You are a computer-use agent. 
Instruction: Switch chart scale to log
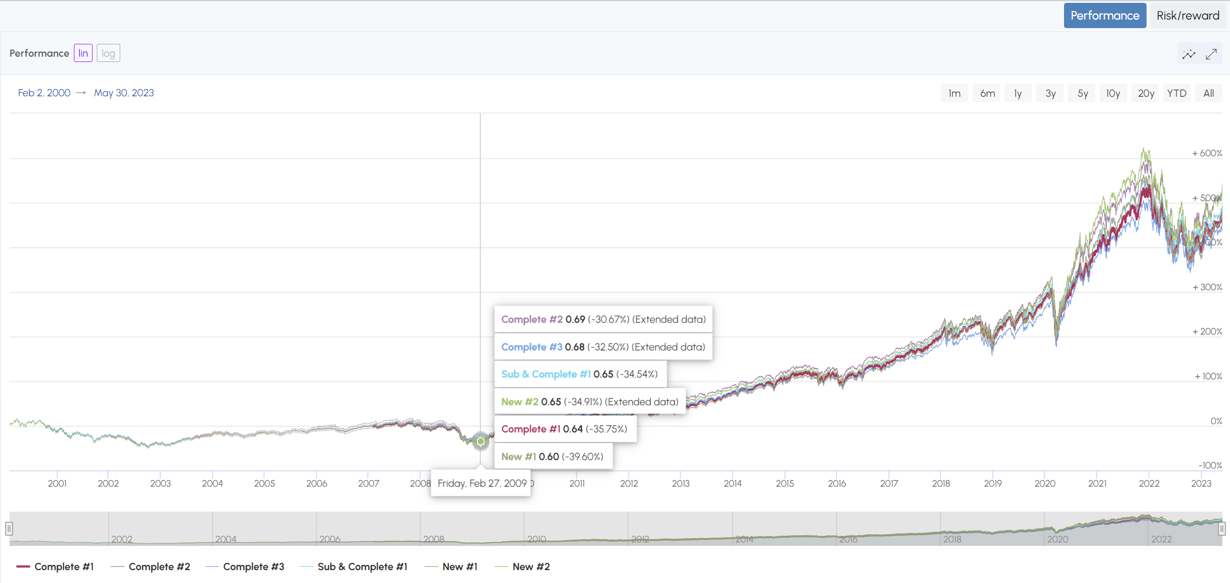click(108, 53)
